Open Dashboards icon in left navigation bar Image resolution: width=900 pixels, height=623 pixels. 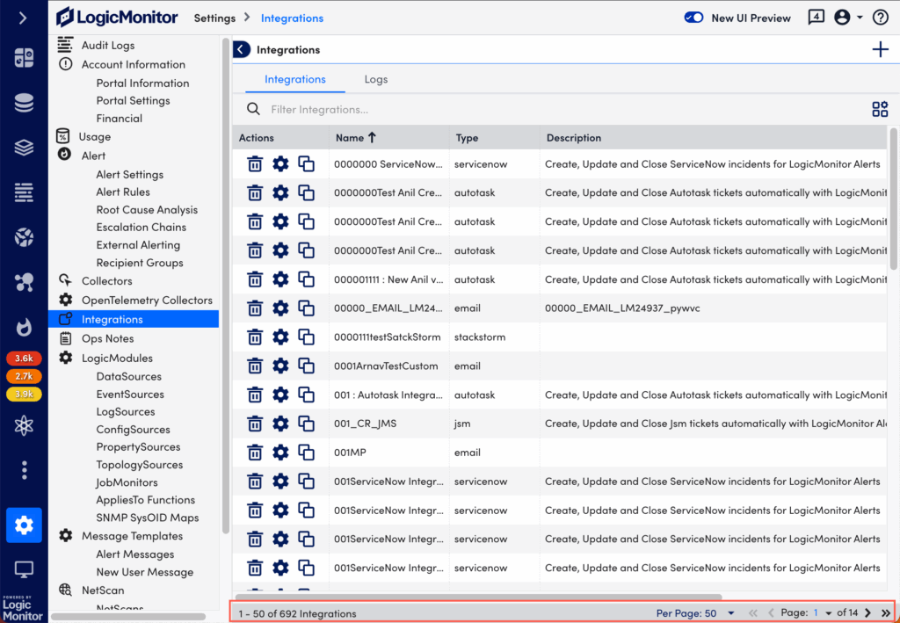tap(24, 58)
